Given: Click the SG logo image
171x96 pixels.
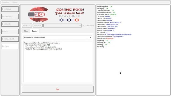Looking at the screenshot, I should click(x=38, y=14).
